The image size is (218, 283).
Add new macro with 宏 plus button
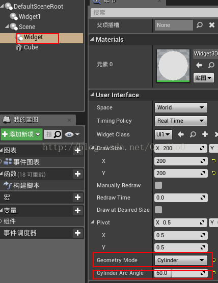point(77,197)
